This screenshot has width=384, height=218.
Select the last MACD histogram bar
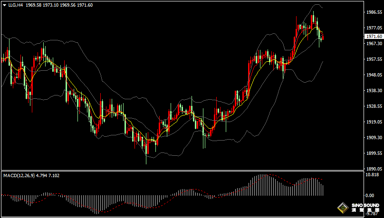point(323,190)
